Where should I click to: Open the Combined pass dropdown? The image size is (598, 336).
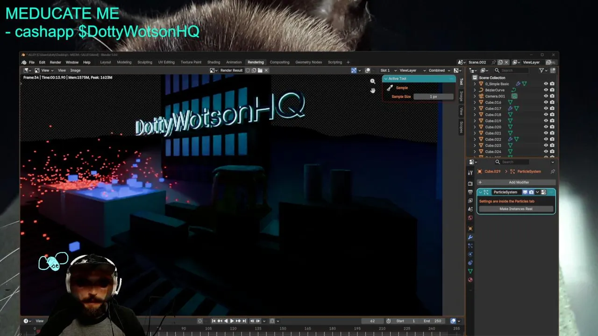point(440,70)
